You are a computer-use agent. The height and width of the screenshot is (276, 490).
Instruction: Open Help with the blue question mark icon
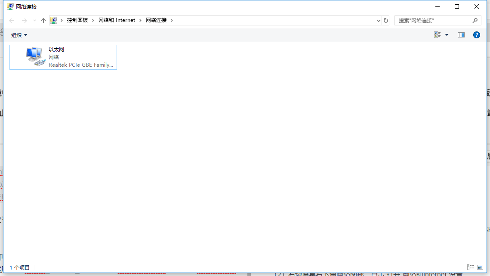476,35
